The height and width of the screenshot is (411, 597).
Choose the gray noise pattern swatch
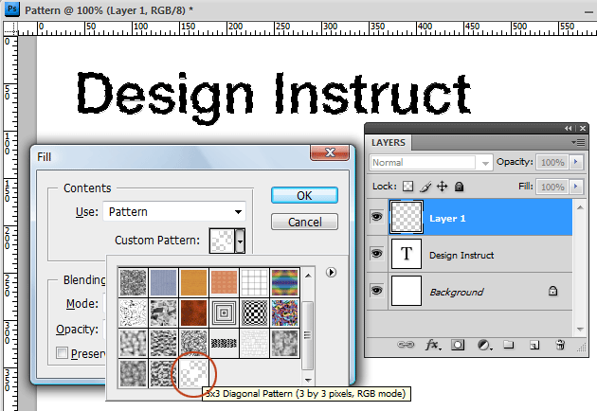click(x=134, y=282)
